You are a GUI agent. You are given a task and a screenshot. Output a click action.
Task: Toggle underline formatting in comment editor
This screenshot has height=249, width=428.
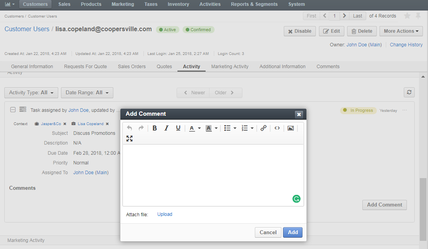click(178, 128)
